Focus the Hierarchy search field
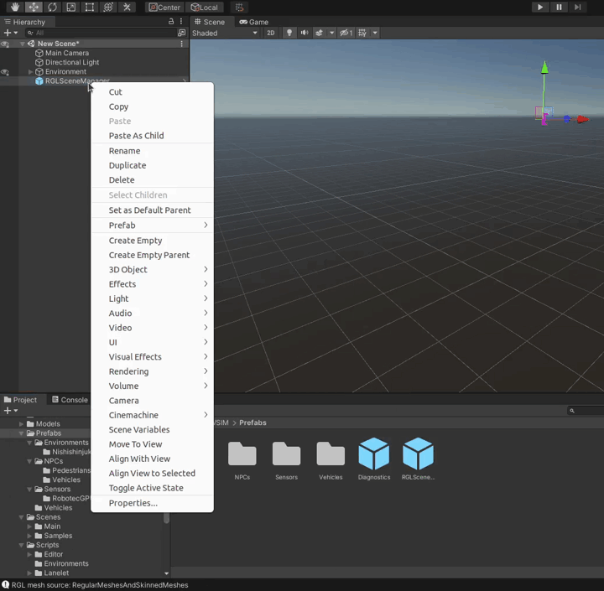 click(100, 33)
